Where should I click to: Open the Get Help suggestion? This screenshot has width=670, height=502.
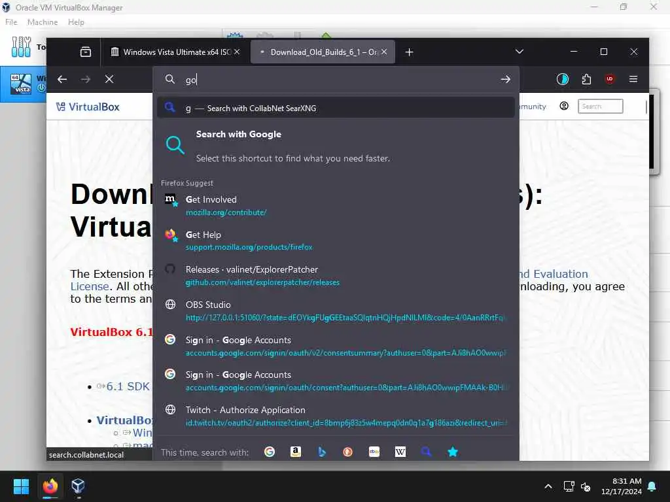coord(336,241)
